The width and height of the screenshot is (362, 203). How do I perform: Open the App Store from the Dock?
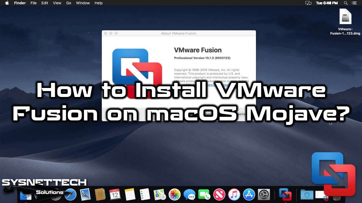pyautogui.click(x=249, y=195)
